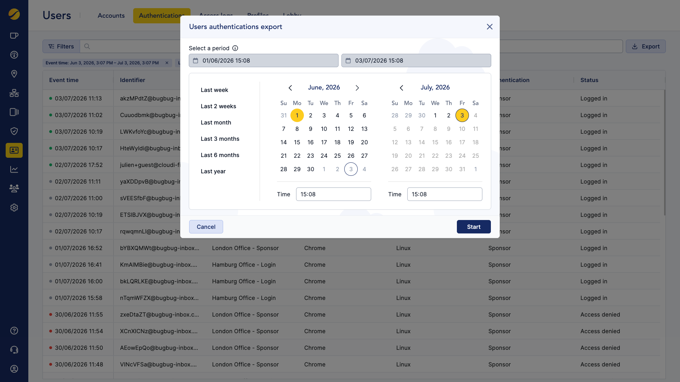Select the Authentications tab
This screenshot has width=680, height=382.
(x=161, y=16)
